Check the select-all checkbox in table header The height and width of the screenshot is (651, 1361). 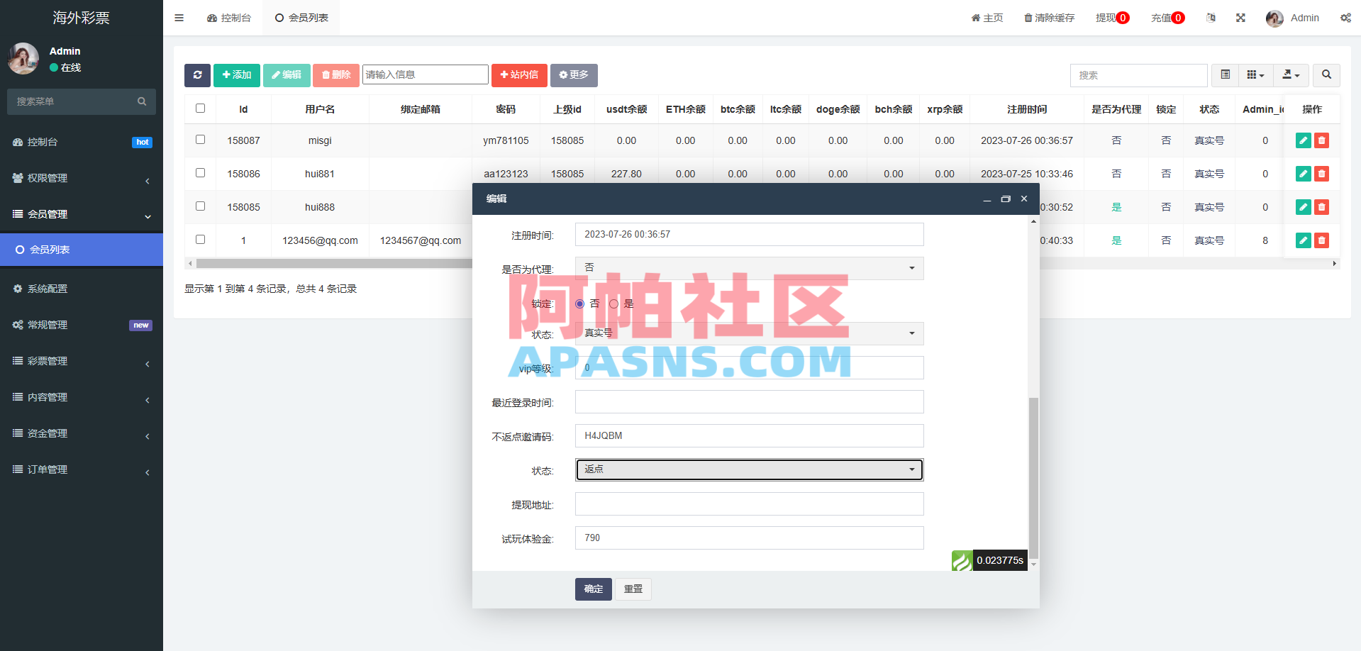point(200,108)
